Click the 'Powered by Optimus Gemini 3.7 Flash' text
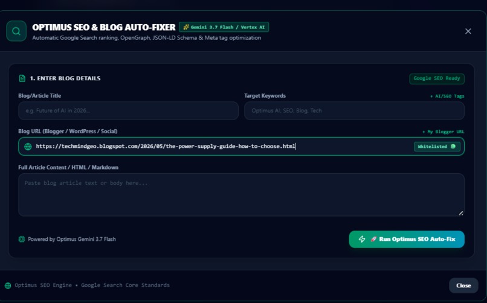Viewport: 487px width, 303px height. tap(72, 239)
